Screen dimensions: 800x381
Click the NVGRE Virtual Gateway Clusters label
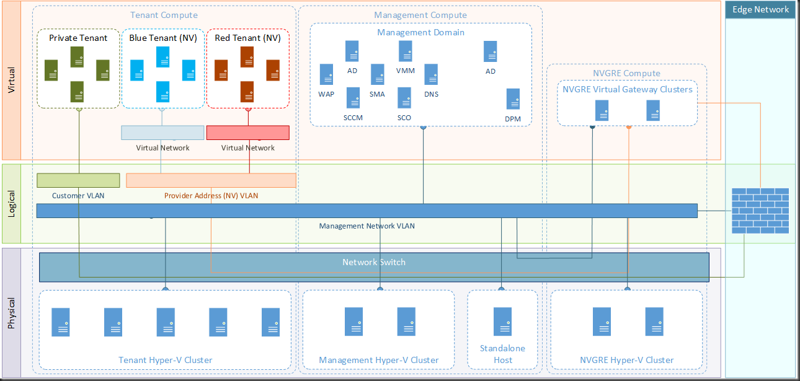coord(627,89)
